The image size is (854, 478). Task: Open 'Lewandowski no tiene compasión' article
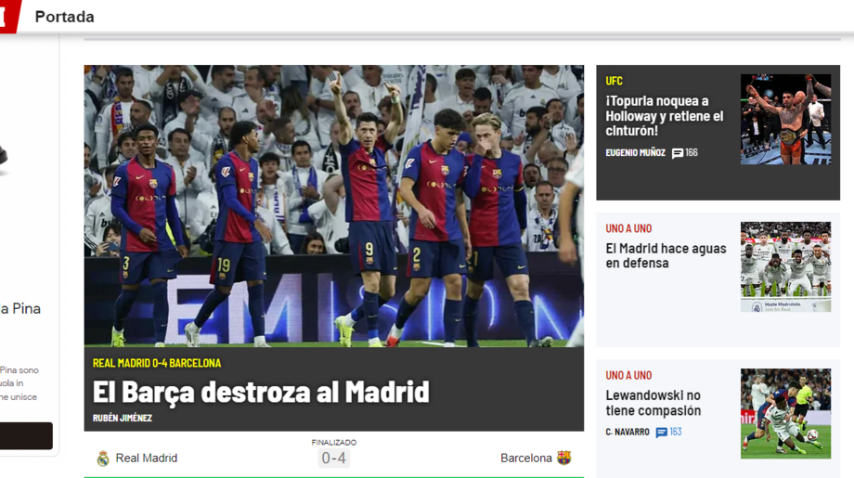point(653,403)
